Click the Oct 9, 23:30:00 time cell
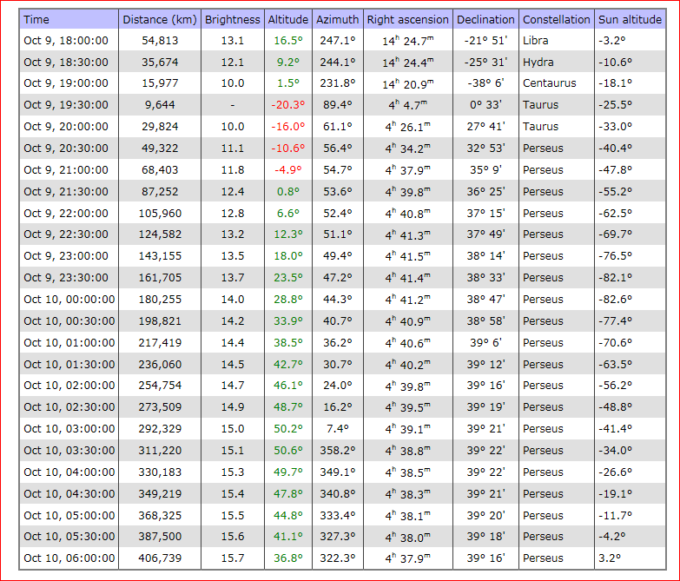 point(66,278)
